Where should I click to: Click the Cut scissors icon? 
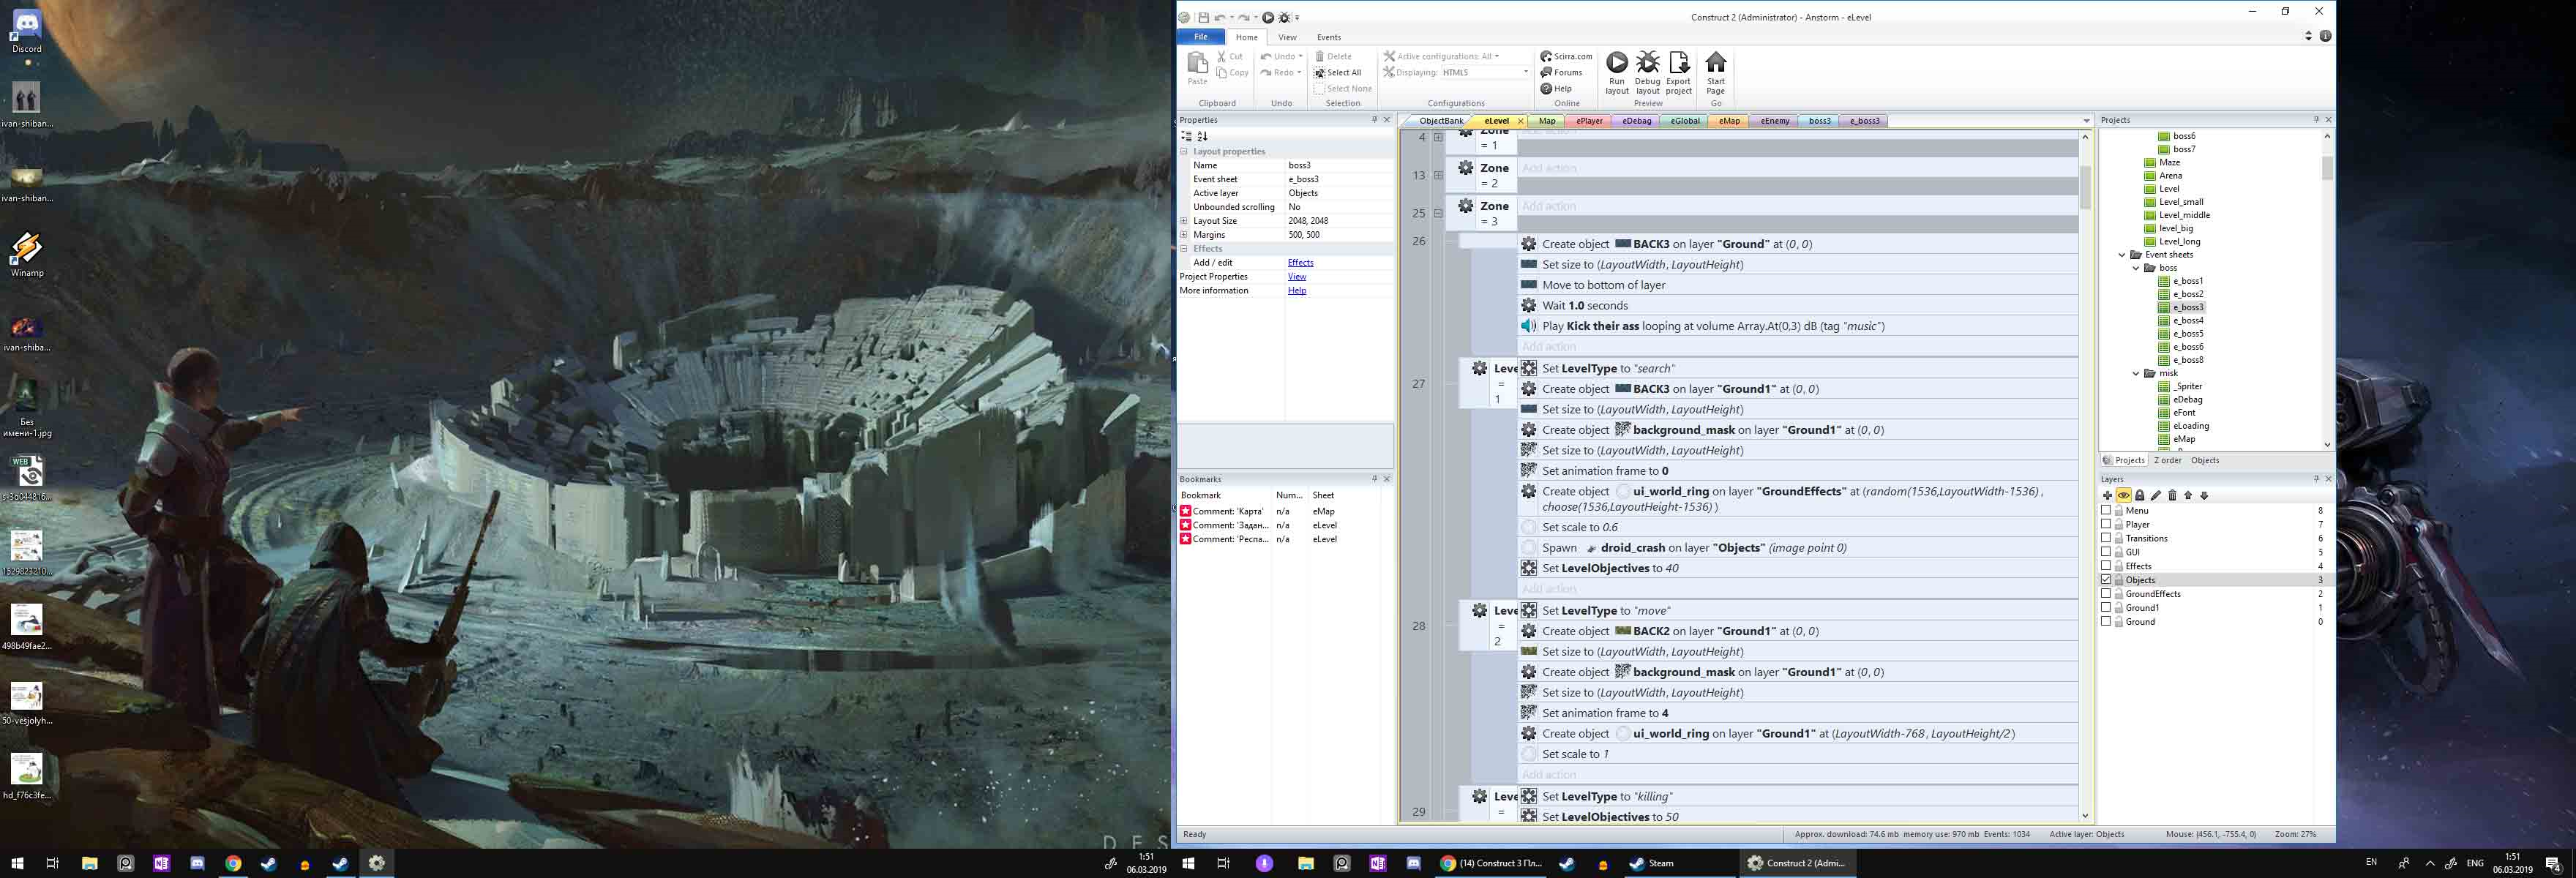(x=1222, y=56)
